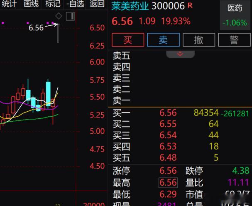Screen dimensions: 252x206
Task: Expand order book with red chevron
Action: 180,54
